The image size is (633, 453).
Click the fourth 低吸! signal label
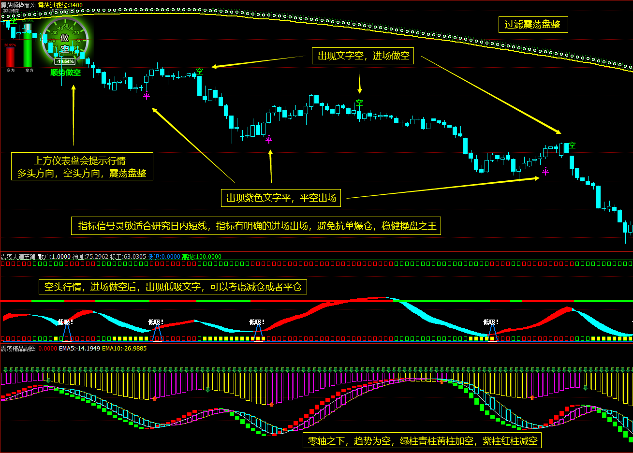click(x=491, y=321)
